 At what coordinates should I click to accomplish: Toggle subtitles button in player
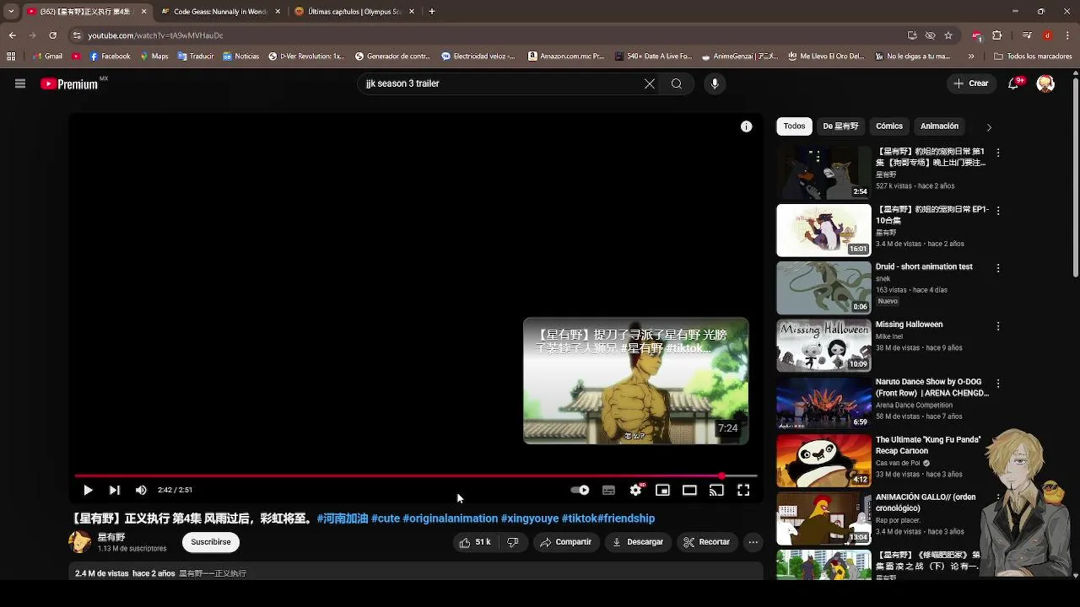point(608,490)
